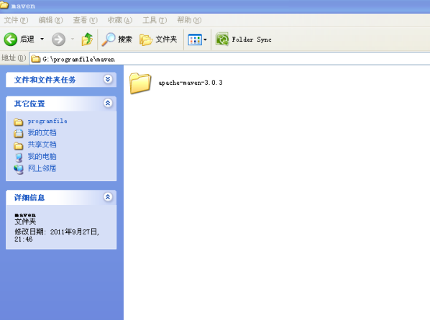Screen dimensions: 430x320
Task: Collapse the 其它位置 panel chevron
Action: pyautogui.click(x=108, y=103)
